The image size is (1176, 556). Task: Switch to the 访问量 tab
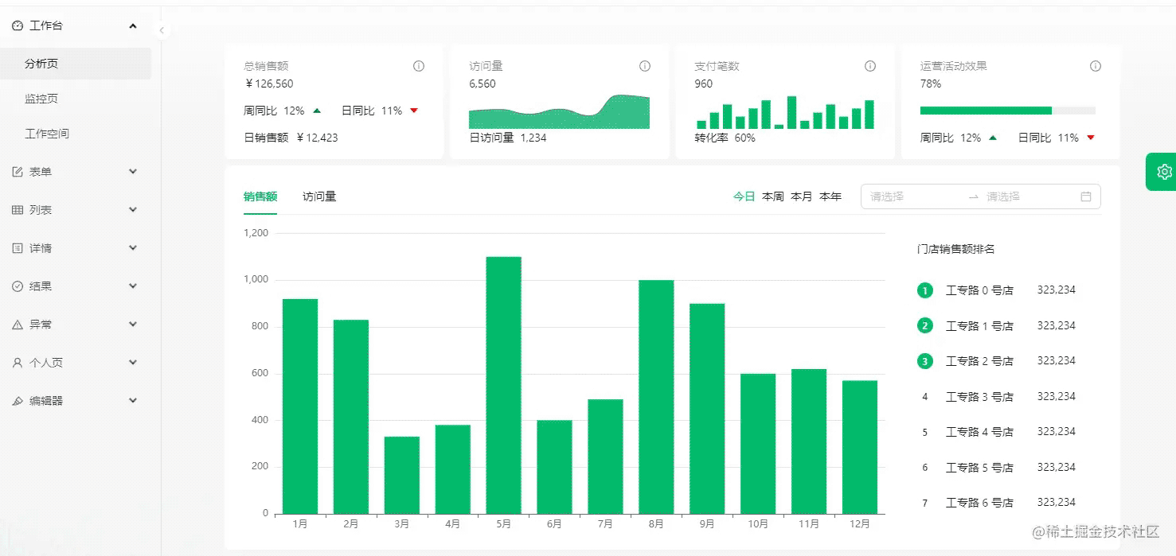coord(319,196)
